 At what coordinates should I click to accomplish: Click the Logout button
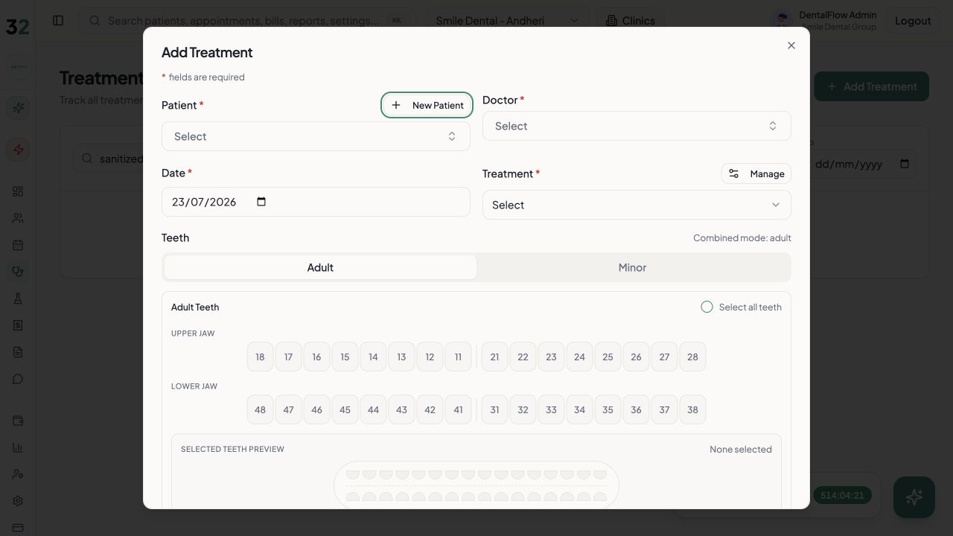(913, 21)
